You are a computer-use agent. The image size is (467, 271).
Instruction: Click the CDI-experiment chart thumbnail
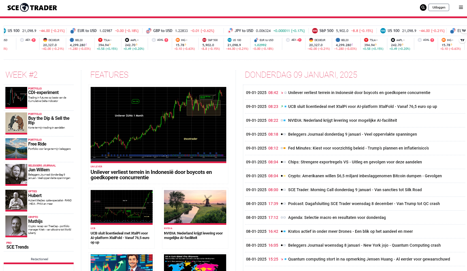pos(16,98)
